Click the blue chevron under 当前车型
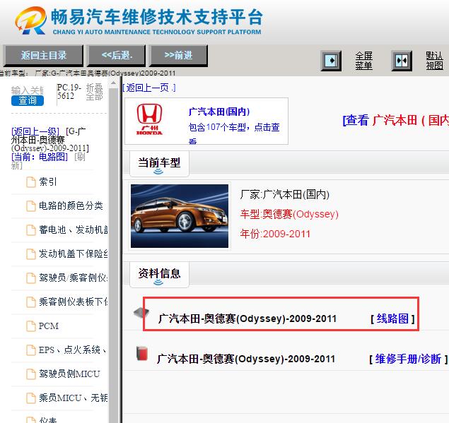This screenshot has width=449, height=423. [x=158, y=172]
